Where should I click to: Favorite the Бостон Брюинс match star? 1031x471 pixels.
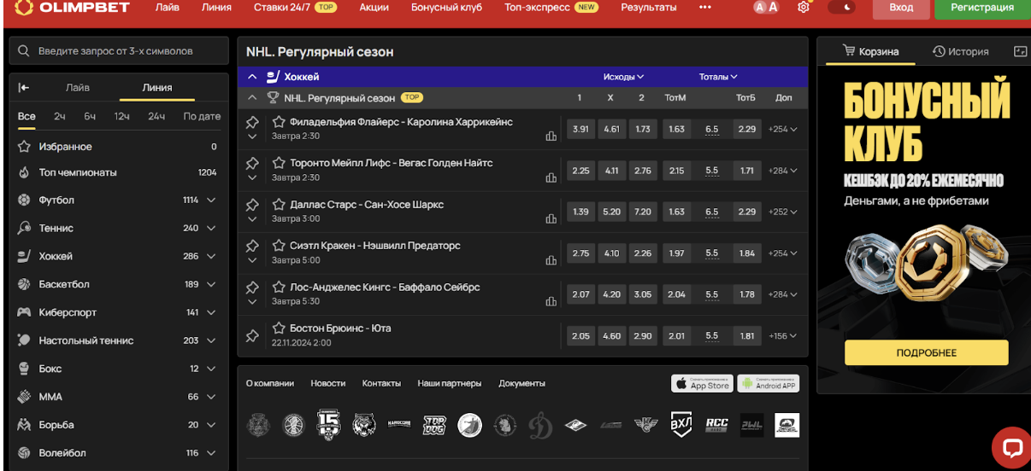(279, 329)
